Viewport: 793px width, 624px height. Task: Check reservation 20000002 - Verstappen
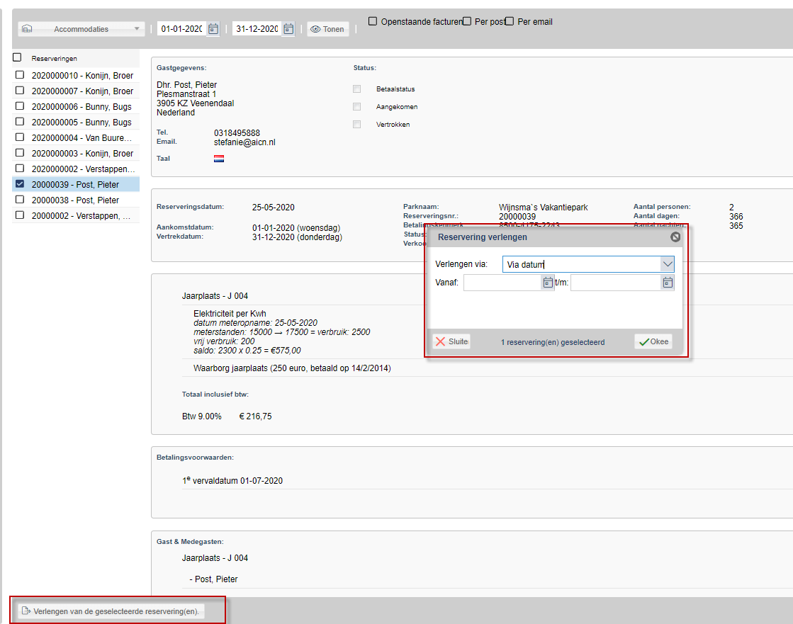20,215
